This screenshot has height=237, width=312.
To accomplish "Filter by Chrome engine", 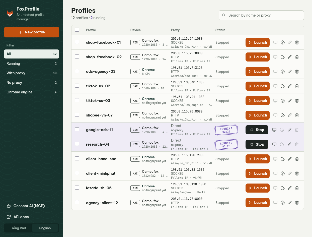I will (32, 92).
